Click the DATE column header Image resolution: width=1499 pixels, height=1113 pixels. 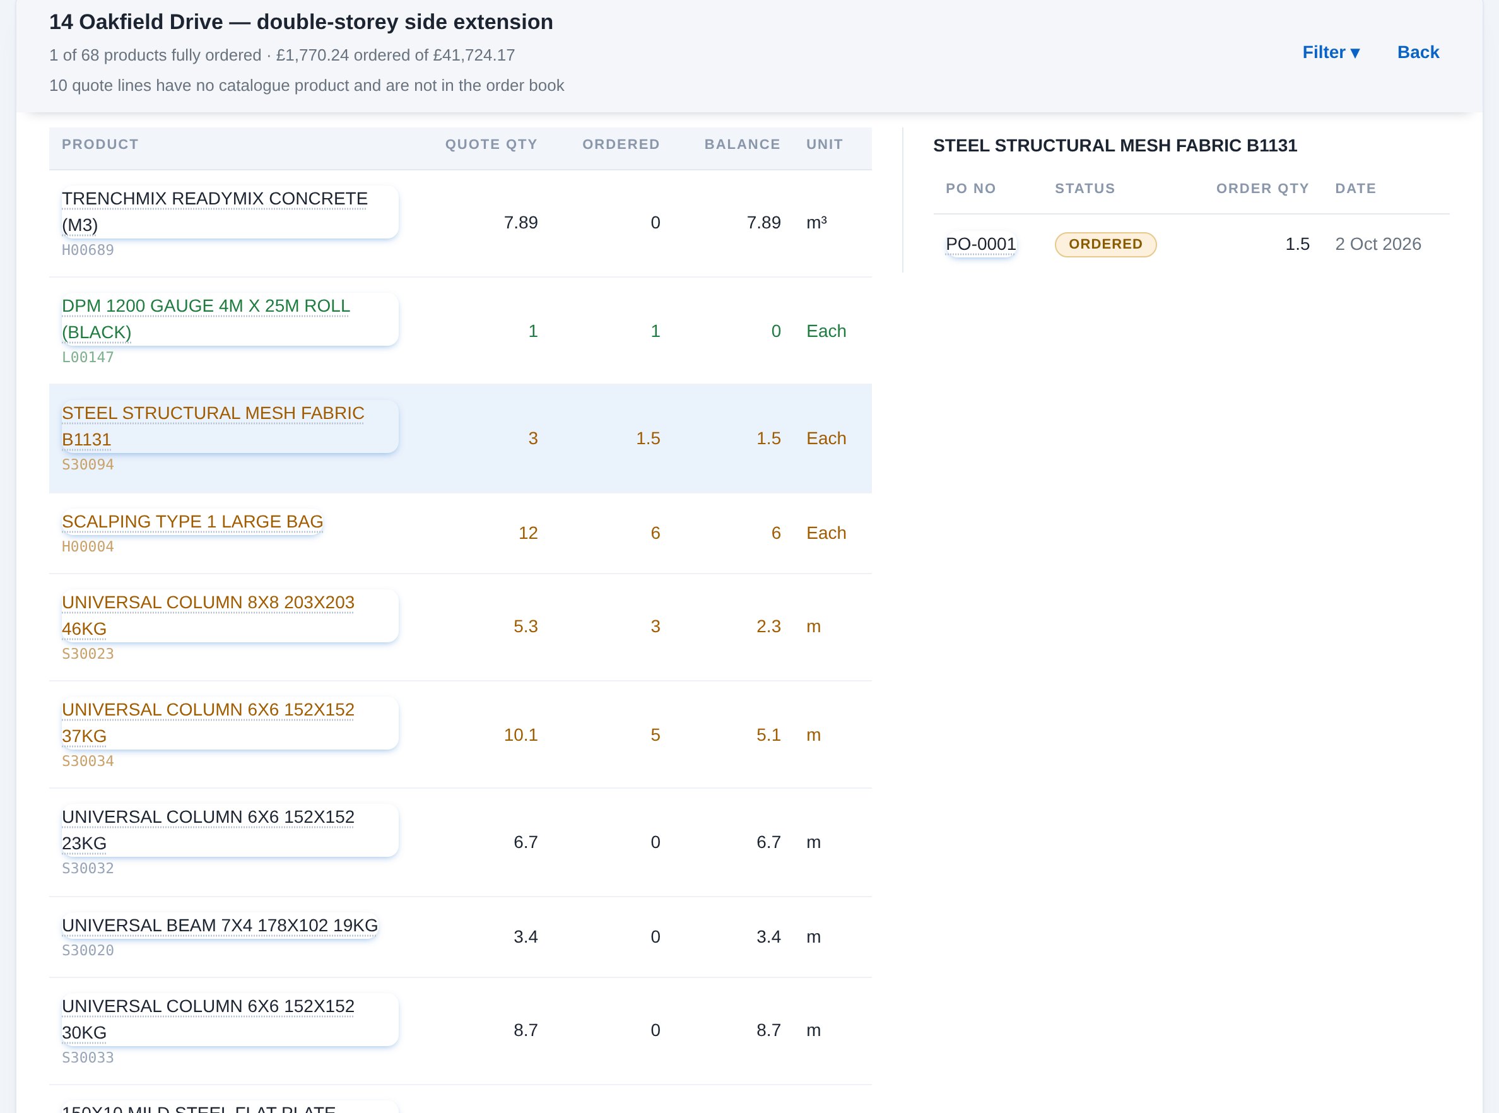click(x=1355, y=189)
